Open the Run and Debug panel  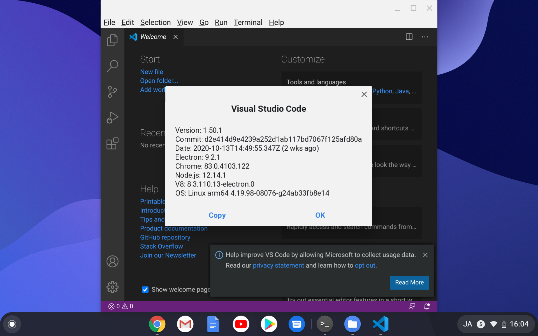point(112,118)
